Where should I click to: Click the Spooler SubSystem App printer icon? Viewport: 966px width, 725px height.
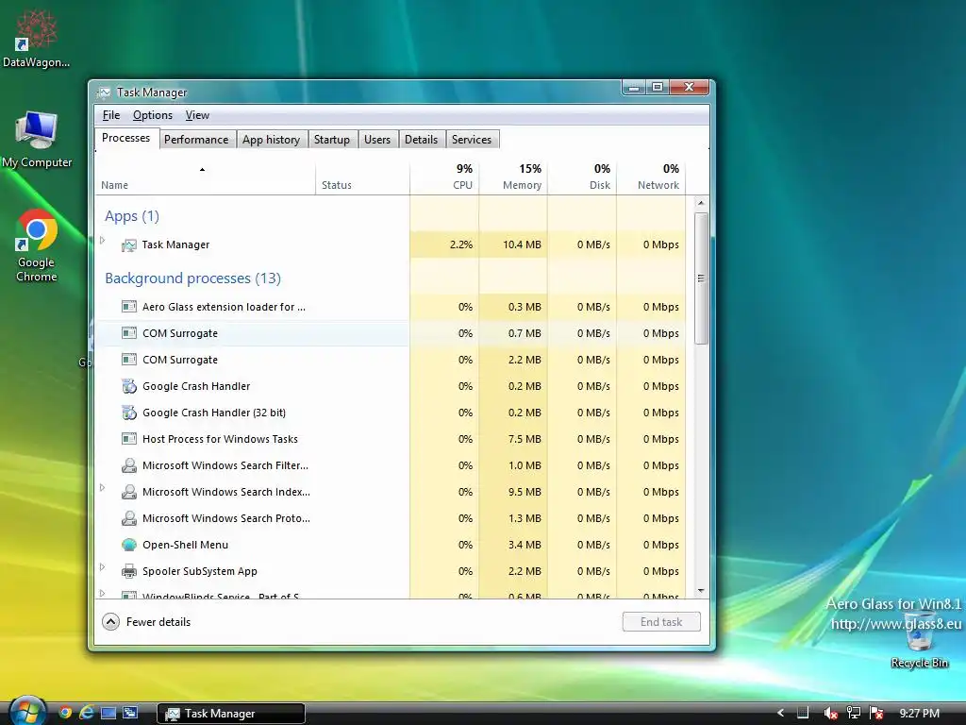[128, 571]
